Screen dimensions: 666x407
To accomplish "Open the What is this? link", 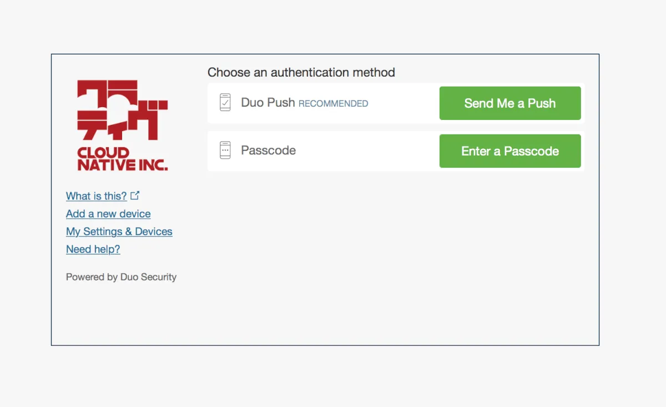I will 96,196.
